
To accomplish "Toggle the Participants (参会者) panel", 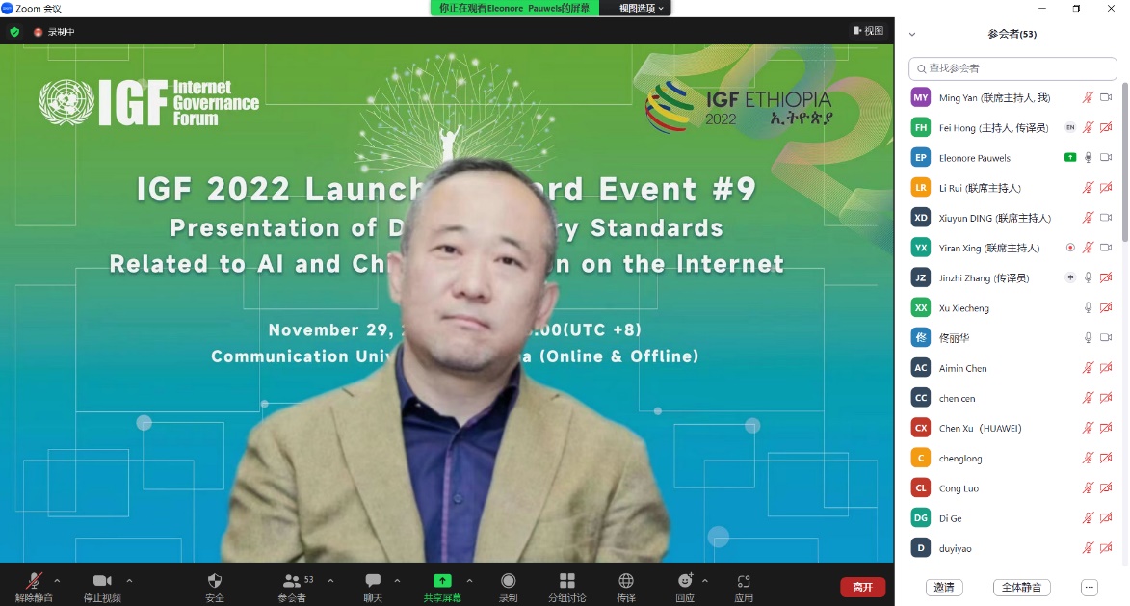I will [x=292, y=581].
